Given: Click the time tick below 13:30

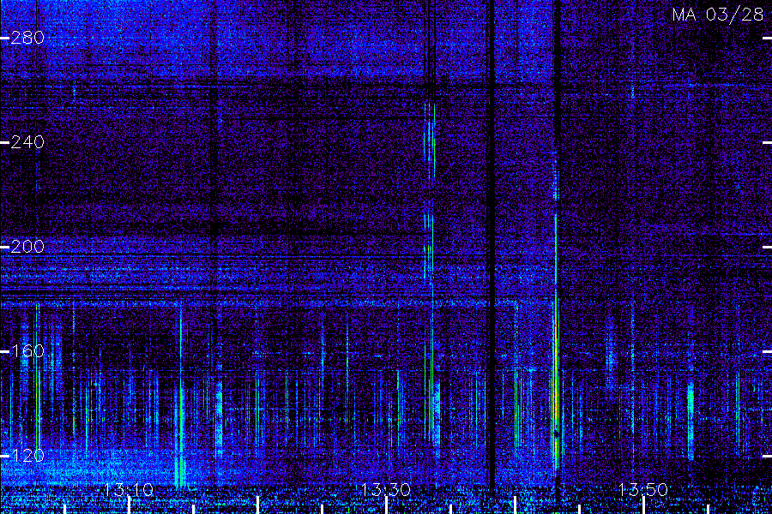Looking at the screenshot, I should point(386,505).
